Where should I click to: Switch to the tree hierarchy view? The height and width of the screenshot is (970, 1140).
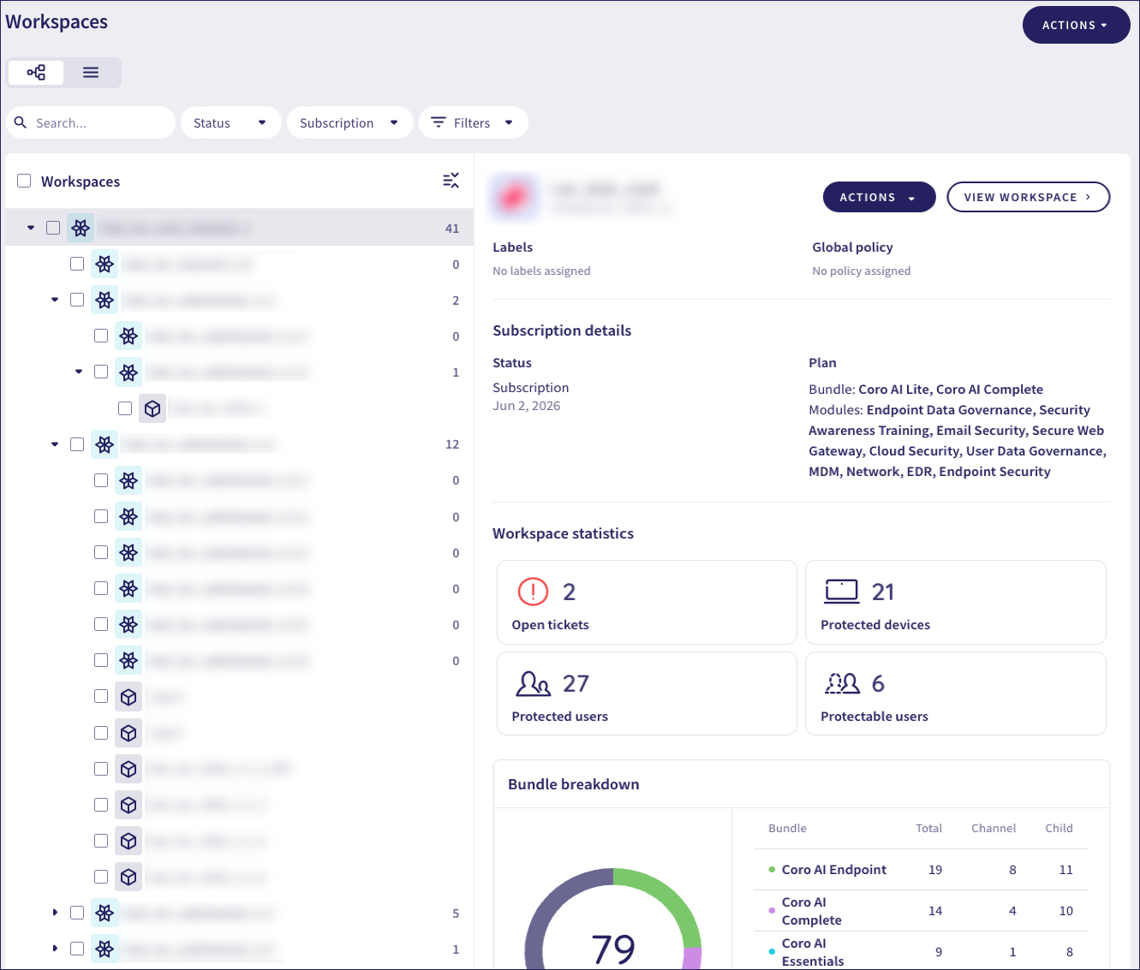[x=36, y=73]
